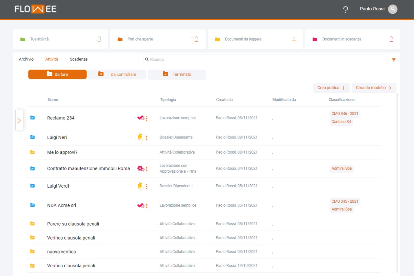The width and height of the screenshot is (414, 276).
Task: Click the workflow status icon for Reclamo 234
Action: (141, 118)
